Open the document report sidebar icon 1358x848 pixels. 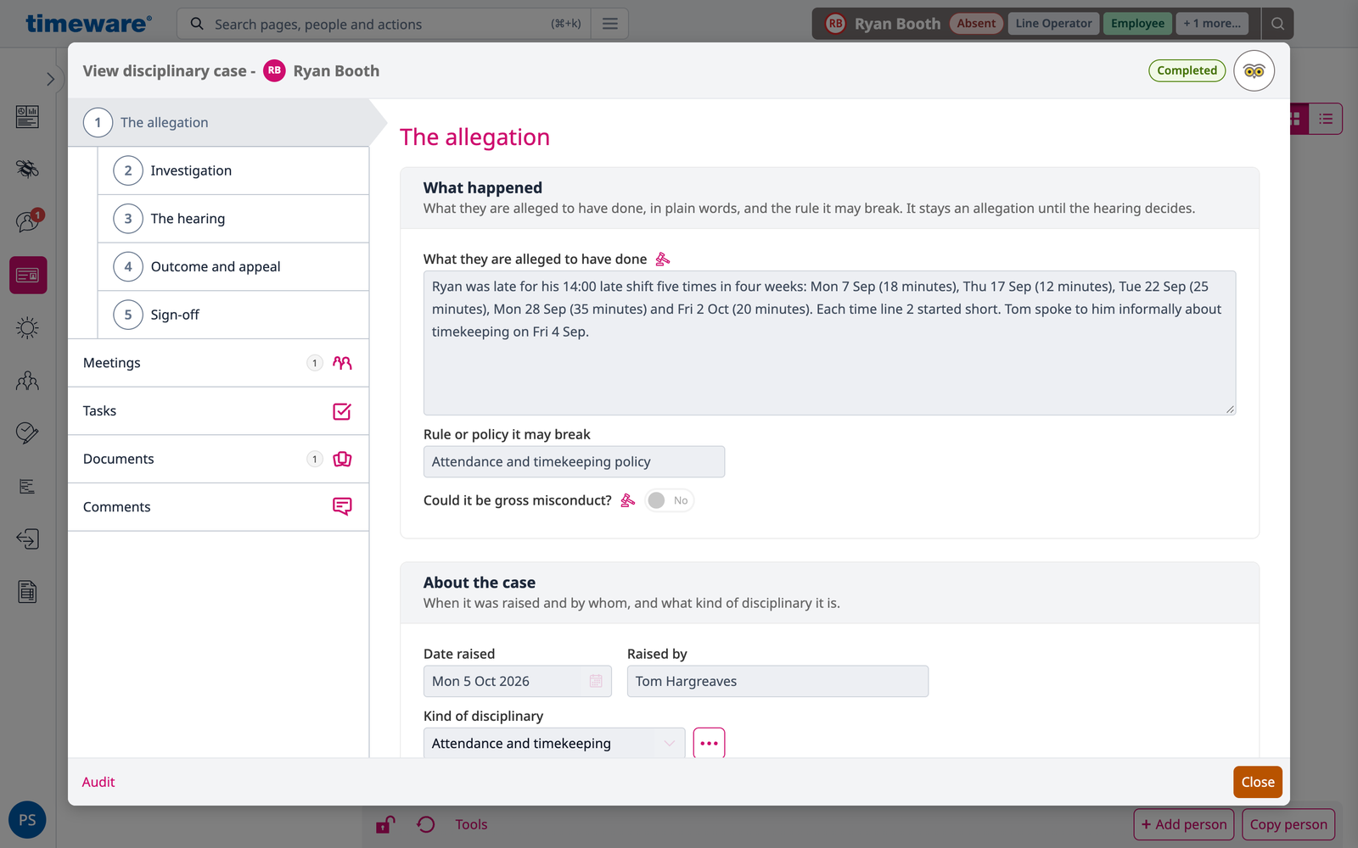click(27, 592)
